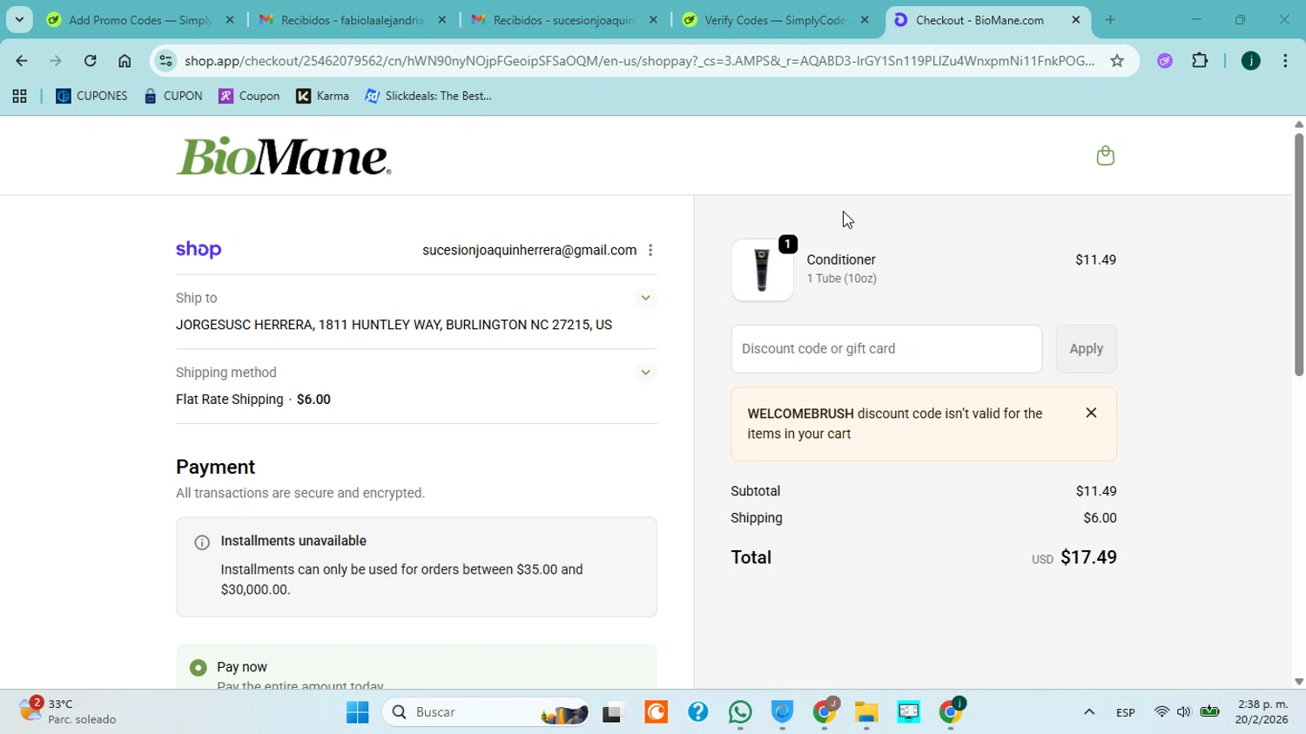The width and height of the screenshot is (1306, 734).
Task: Open the Coupon bookmark
Action: (249, 97)
